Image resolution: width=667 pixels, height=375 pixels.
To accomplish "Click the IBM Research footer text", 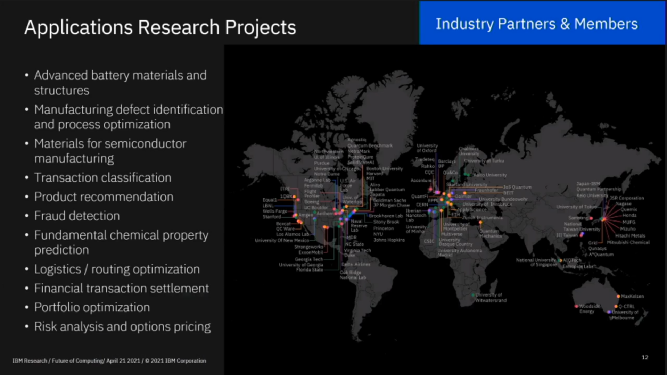I will click(x=109, y=361).
